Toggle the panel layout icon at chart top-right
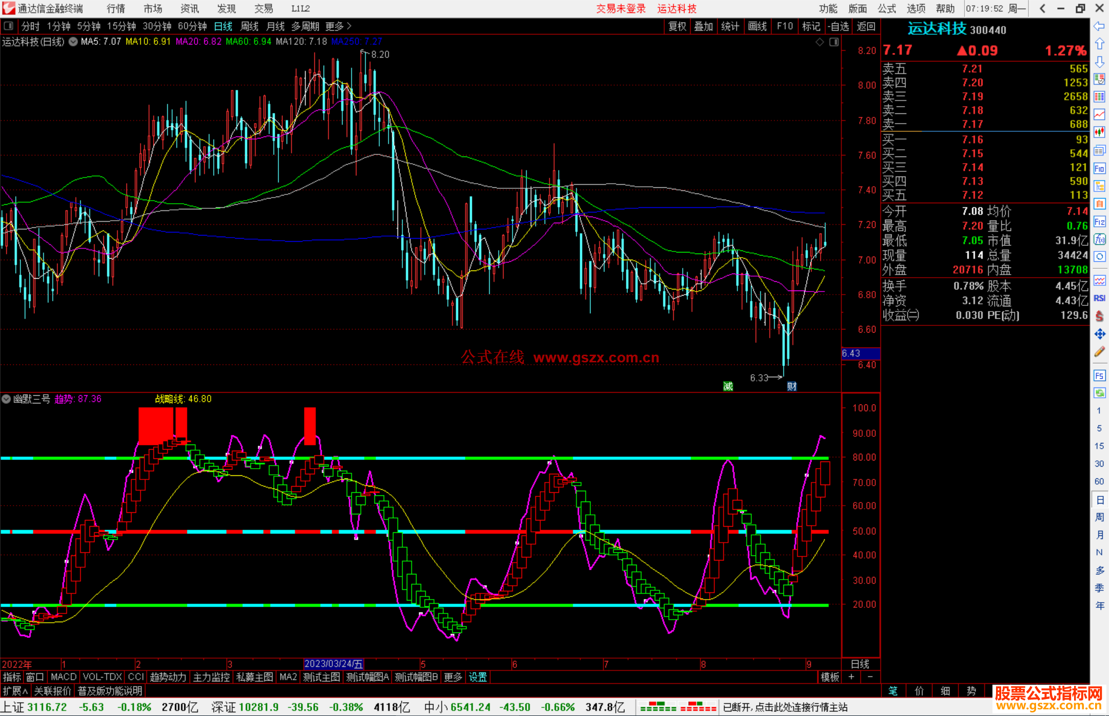 834,42
